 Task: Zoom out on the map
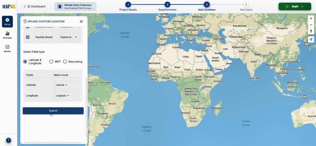point(311,25)
